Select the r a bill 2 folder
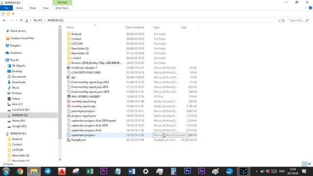Image resolution: width=313 pixels, height=176 pixels. click(76, 58)
